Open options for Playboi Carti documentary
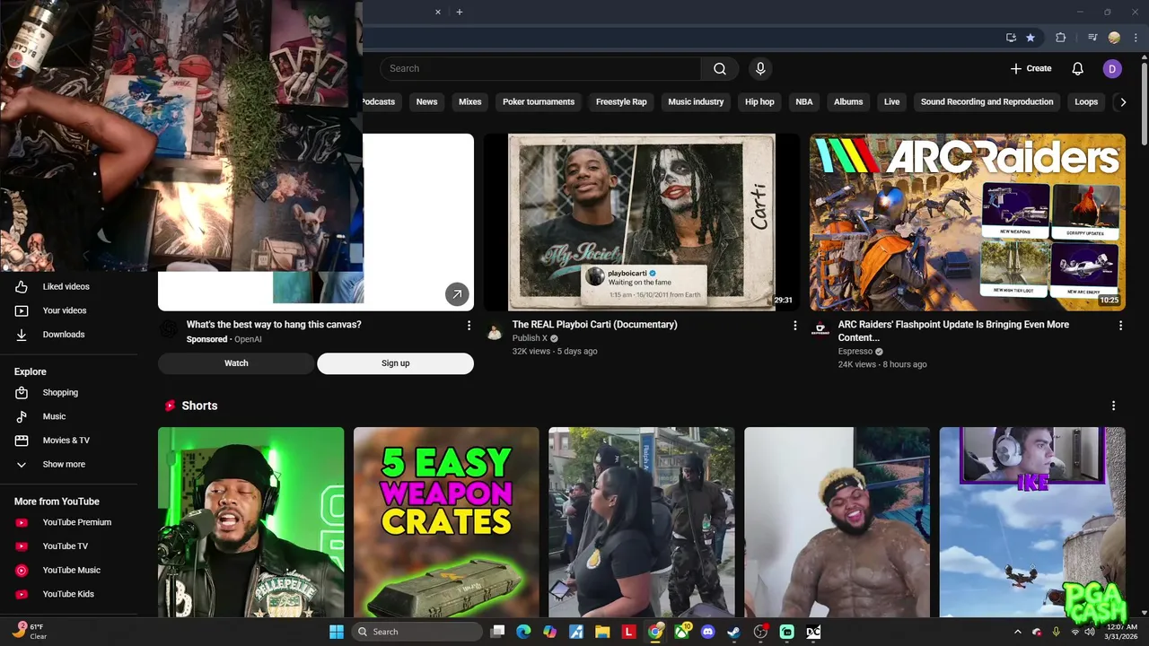Screen dimensions: 1149x646 (794, 326)
